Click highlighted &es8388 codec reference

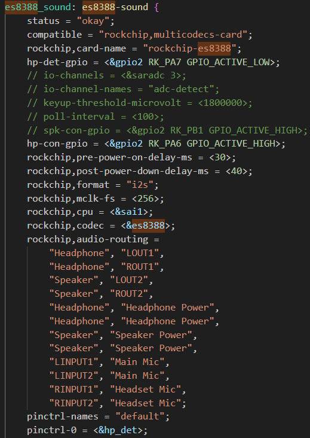145,226
